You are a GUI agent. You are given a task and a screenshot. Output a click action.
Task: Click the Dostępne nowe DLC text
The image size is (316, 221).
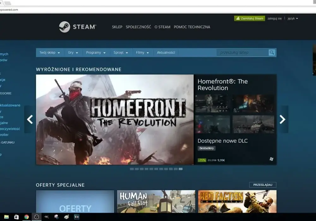click(x=222, y=141)
